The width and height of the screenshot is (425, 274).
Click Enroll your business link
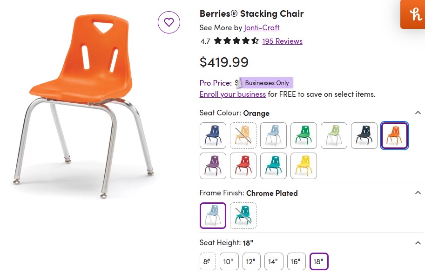tap(232, 94)
